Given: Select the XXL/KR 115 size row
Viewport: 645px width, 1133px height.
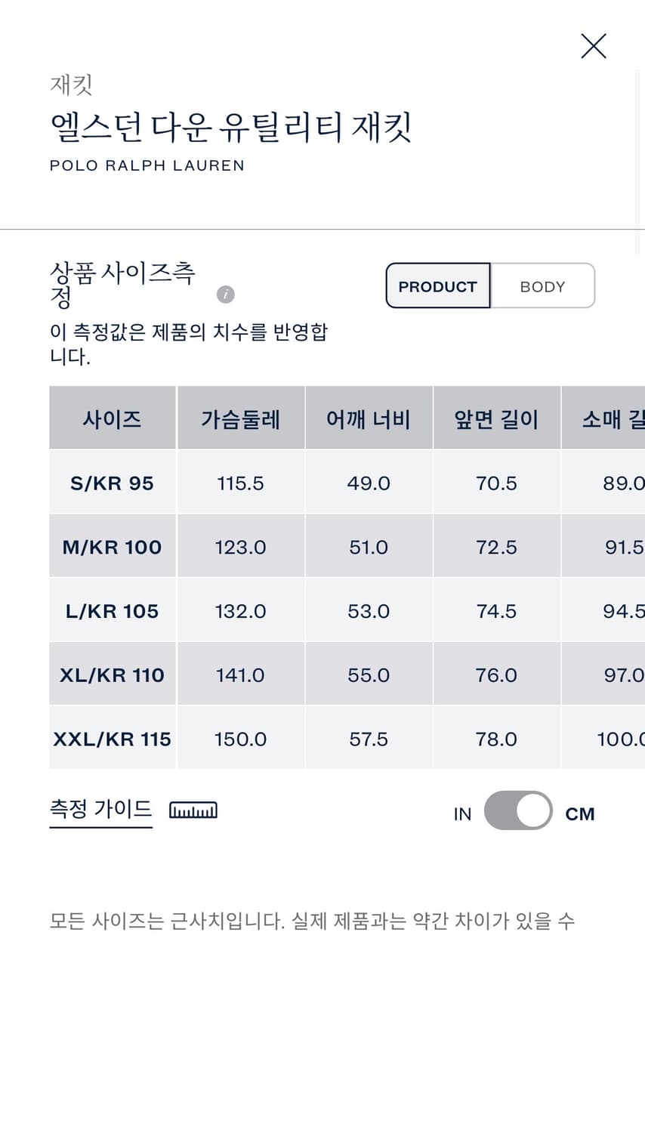Looking at the screenshot, I should tap(112, 738).
